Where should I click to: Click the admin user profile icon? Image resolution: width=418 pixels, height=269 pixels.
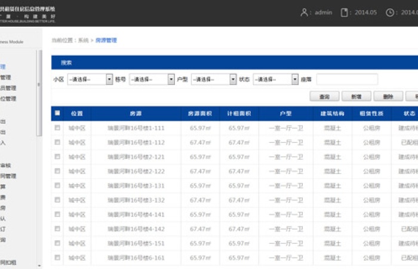[304, 13]
